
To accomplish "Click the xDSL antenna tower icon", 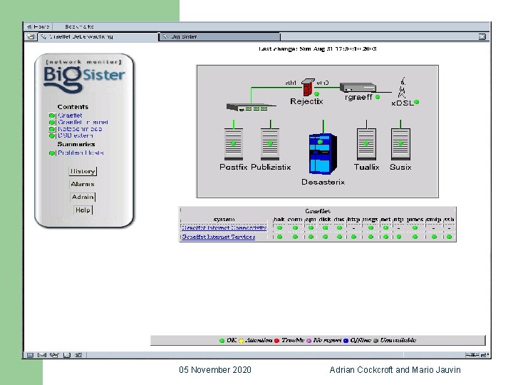I will [402, 88].
